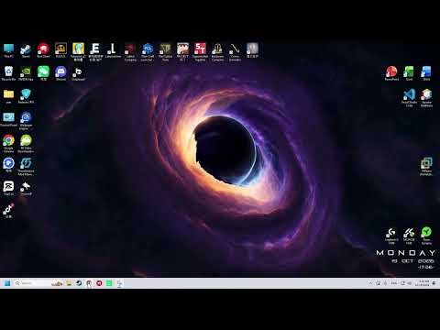
Task: Launch Google Chrome from desktop
Action: click(8, 143)
